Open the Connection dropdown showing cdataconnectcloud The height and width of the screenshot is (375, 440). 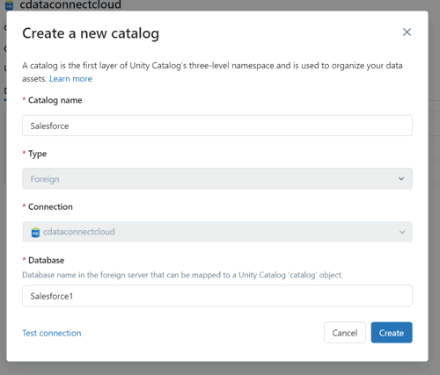point(217,232)
